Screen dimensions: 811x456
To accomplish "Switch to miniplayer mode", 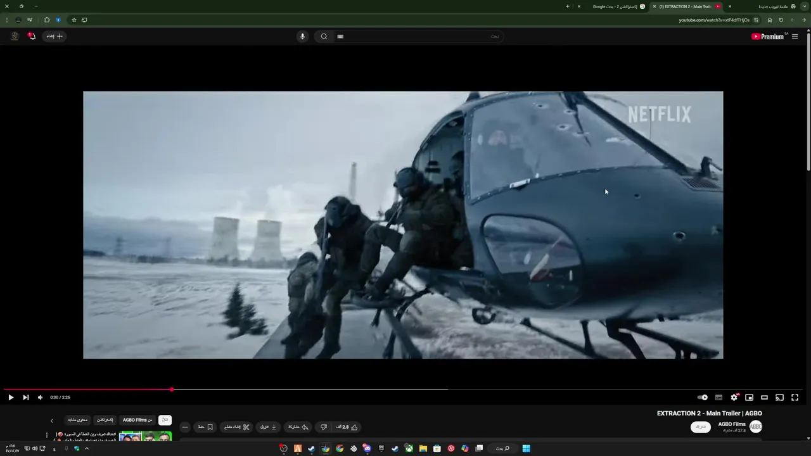I will click(x=749, y=398).
